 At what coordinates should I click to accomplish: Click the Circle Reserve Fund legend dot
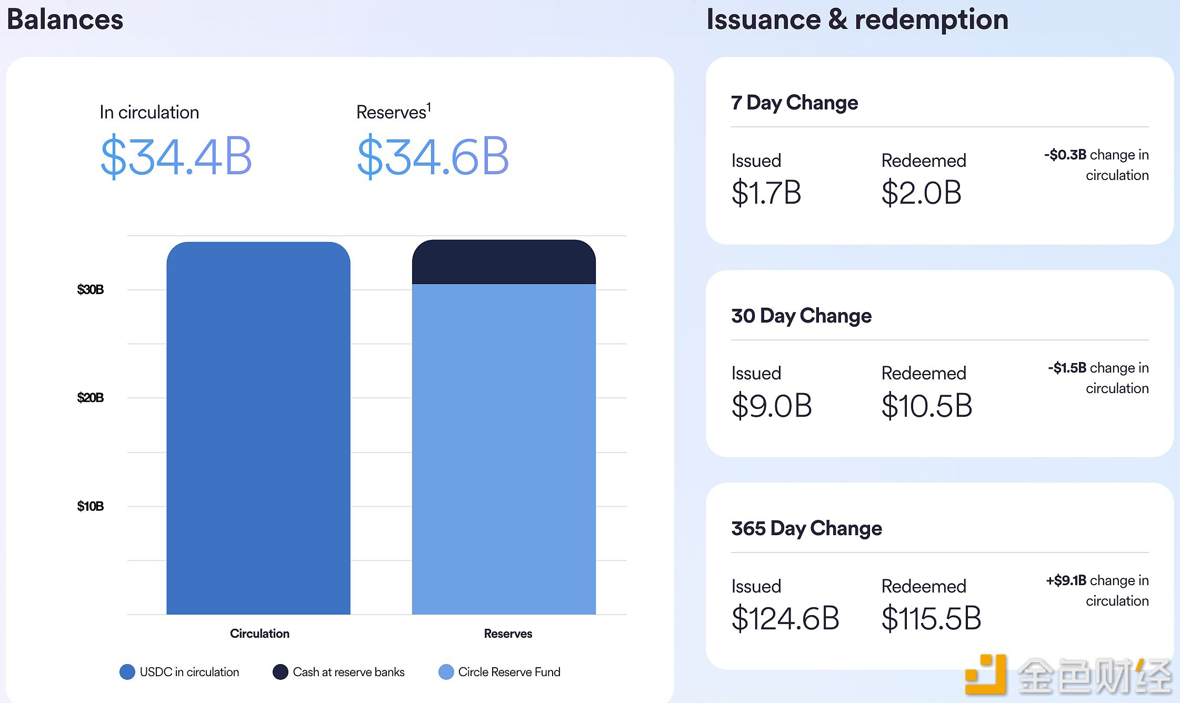click(x=446, y=672)
